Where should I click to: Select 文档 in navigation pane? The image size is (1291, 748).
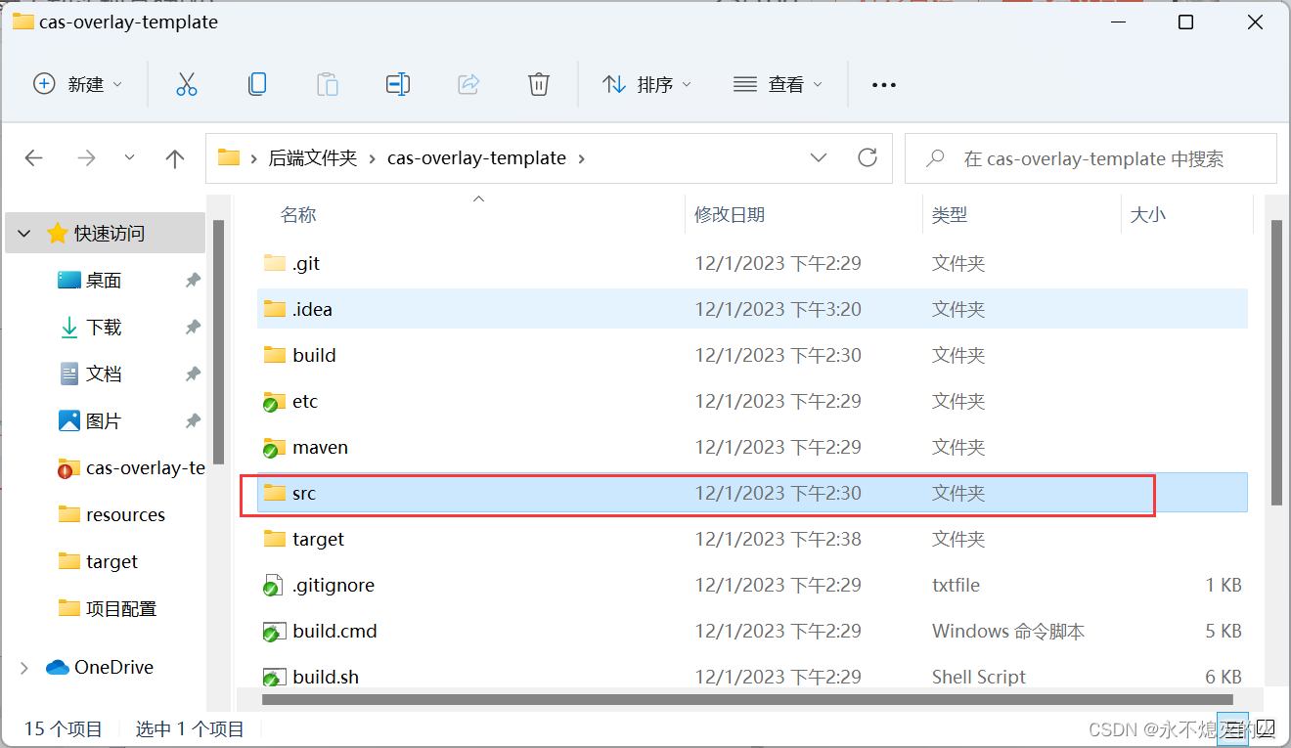click(x=104, y=374)
